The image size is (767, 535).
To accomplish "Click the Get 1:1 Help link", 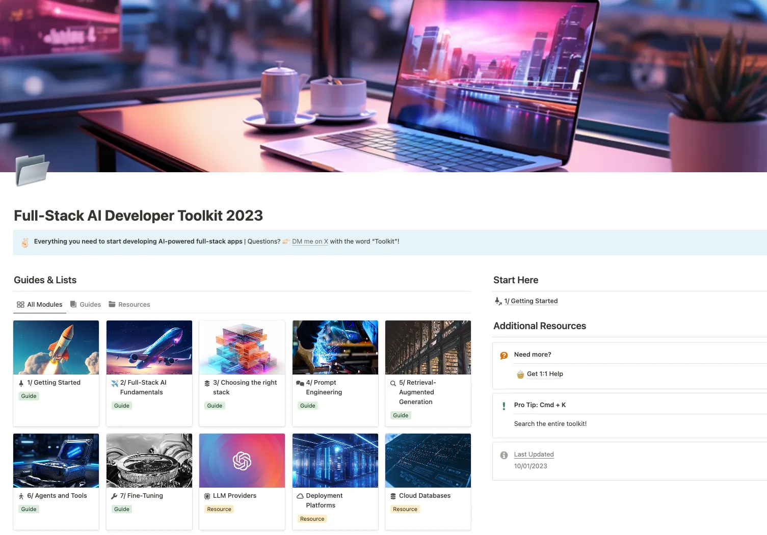I will [x=545, y=373].
